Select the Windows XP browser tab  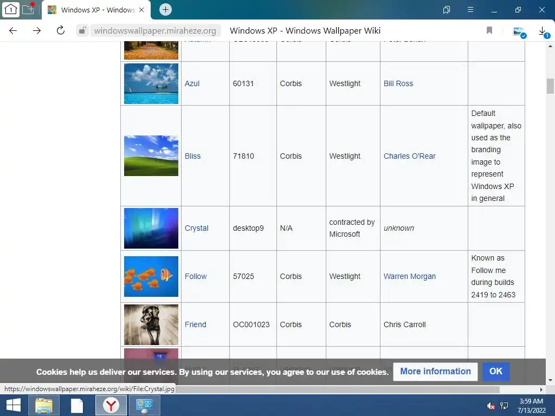tap(96, 10)
